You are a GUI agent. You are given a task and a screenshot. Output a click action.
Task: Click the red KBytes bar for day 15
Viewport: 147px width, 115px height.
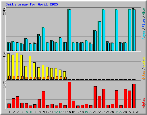coord(69,95)
